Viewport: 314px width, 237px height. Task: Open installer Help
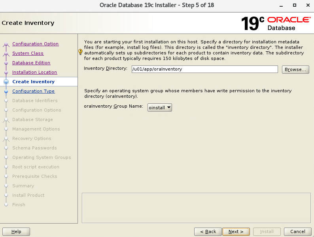click(x=16, y=231)
